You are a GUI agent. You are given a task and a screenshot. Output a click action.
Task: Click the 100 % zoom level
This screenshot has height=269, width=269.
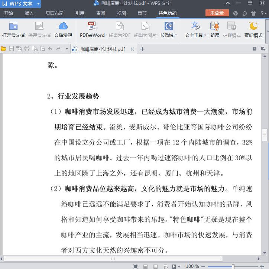click(192, 266)
